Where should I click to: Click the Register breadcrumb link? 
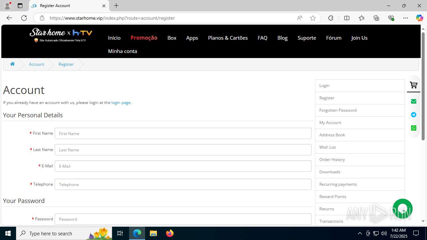tap(66, 64)
